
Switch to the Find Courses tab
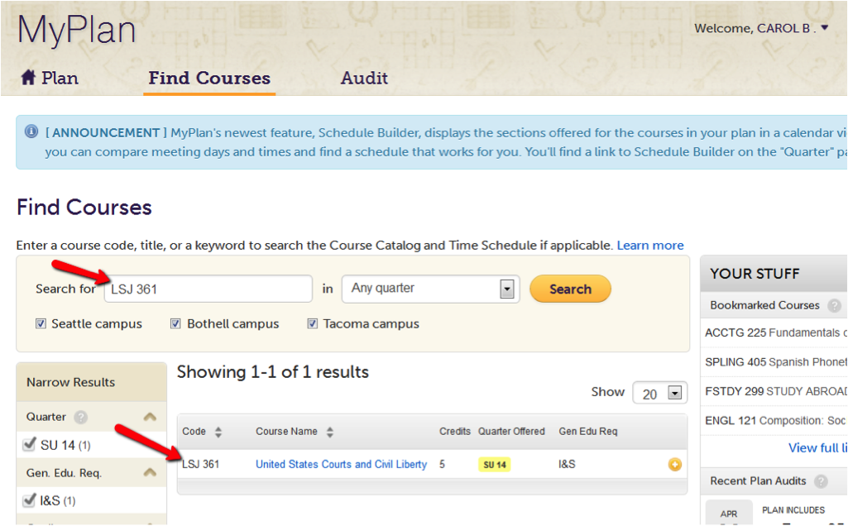[209, 78]
